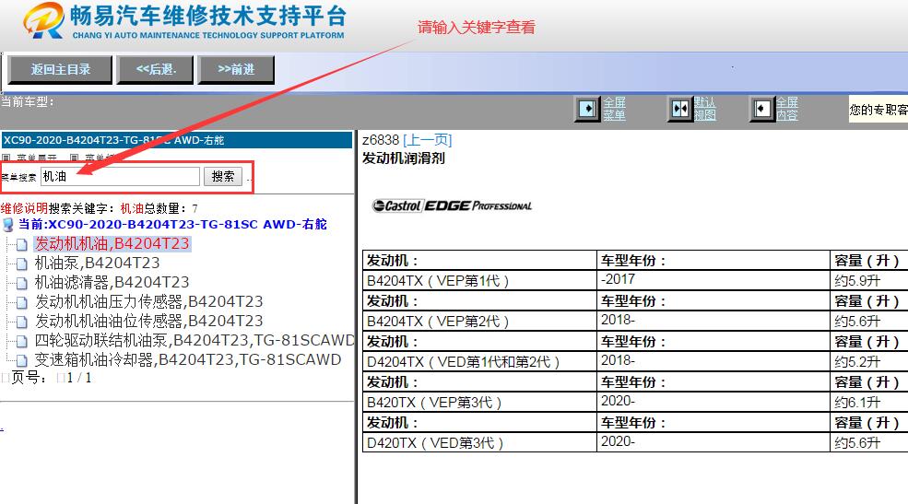Focus the 菜单搜索 field containing 机油
Image resolution: width=908 pixels, height=504 pixels.
(x=121, y=177)
